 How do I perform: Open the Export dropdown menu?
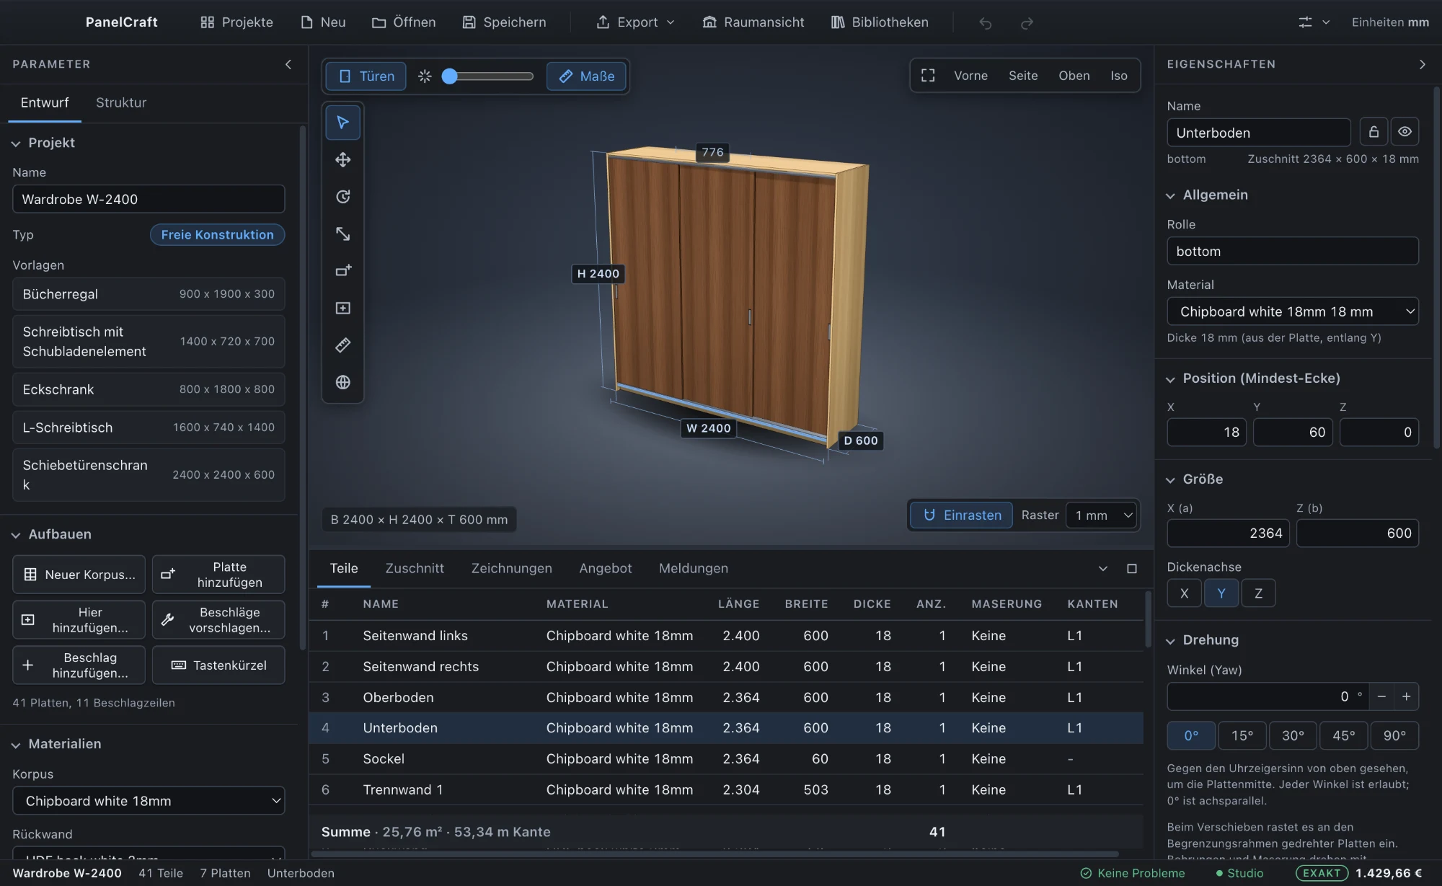(x=635, y=22)
